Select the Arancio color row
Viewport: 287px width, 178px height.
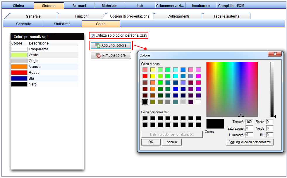(45, 67)
